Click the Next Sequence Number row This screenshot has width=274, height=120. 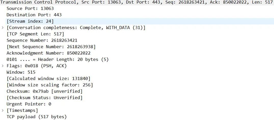(51, 47)
